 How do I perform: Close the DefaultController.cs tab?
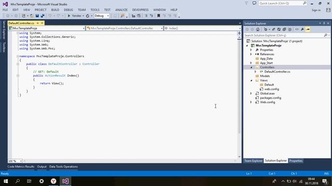click(x=42, y=23)
